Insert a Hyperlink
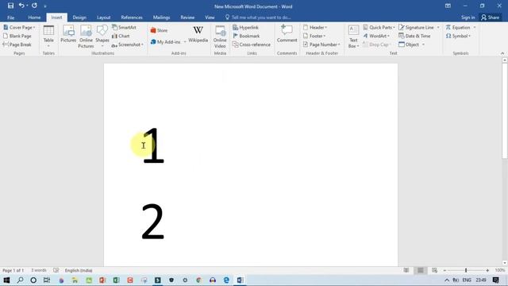 coord(245,28)
